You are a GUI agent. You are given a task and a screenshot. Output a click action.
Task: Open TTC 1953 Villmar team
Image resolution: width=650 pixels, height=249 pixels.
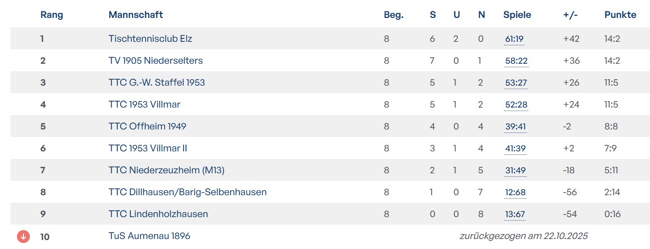[144, 105]
